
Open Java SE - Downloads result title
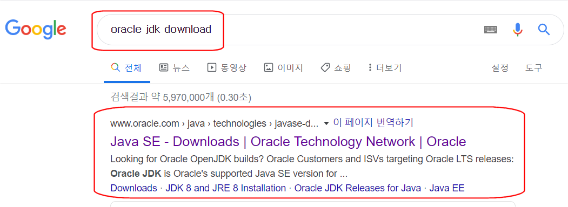[288, 142]
